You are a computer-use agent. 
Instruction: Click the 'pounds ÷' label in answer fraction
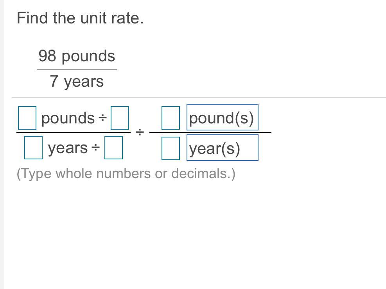[x=74, y=118]
